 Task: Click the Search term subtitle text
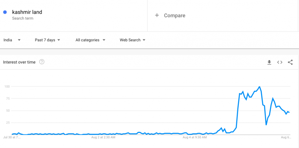click(x=22, y=18)
